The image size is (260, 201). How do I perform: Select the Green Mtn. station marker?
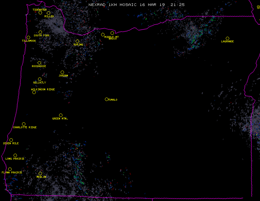tap(61, 115)
